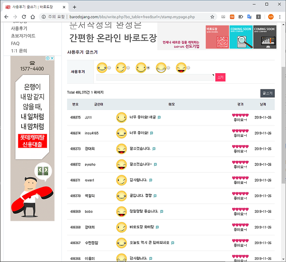Open 사용후기 in the left menu
Image resolution: width=286 pixels, height=262 pixels.
coord(19,28)
